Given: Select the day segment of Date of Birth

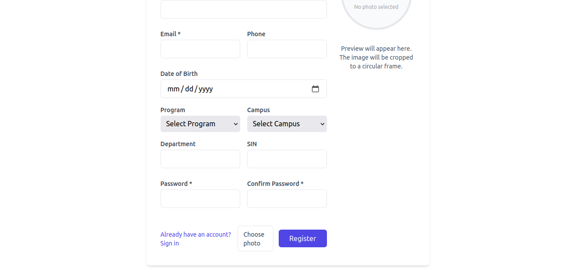Looking at the screenshot, I should [189, 89].
